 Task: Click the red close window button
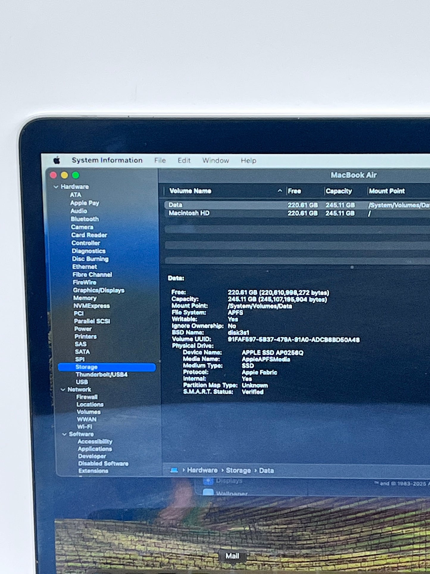54,175
